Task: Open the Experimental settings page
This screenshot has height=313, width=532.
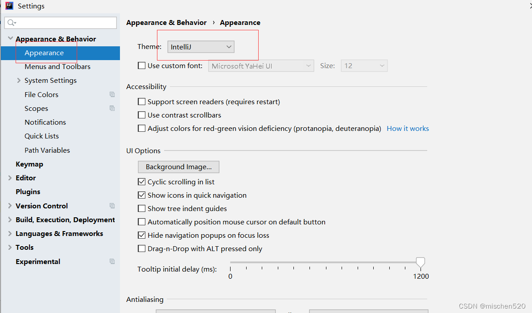Action: point(37,261)
